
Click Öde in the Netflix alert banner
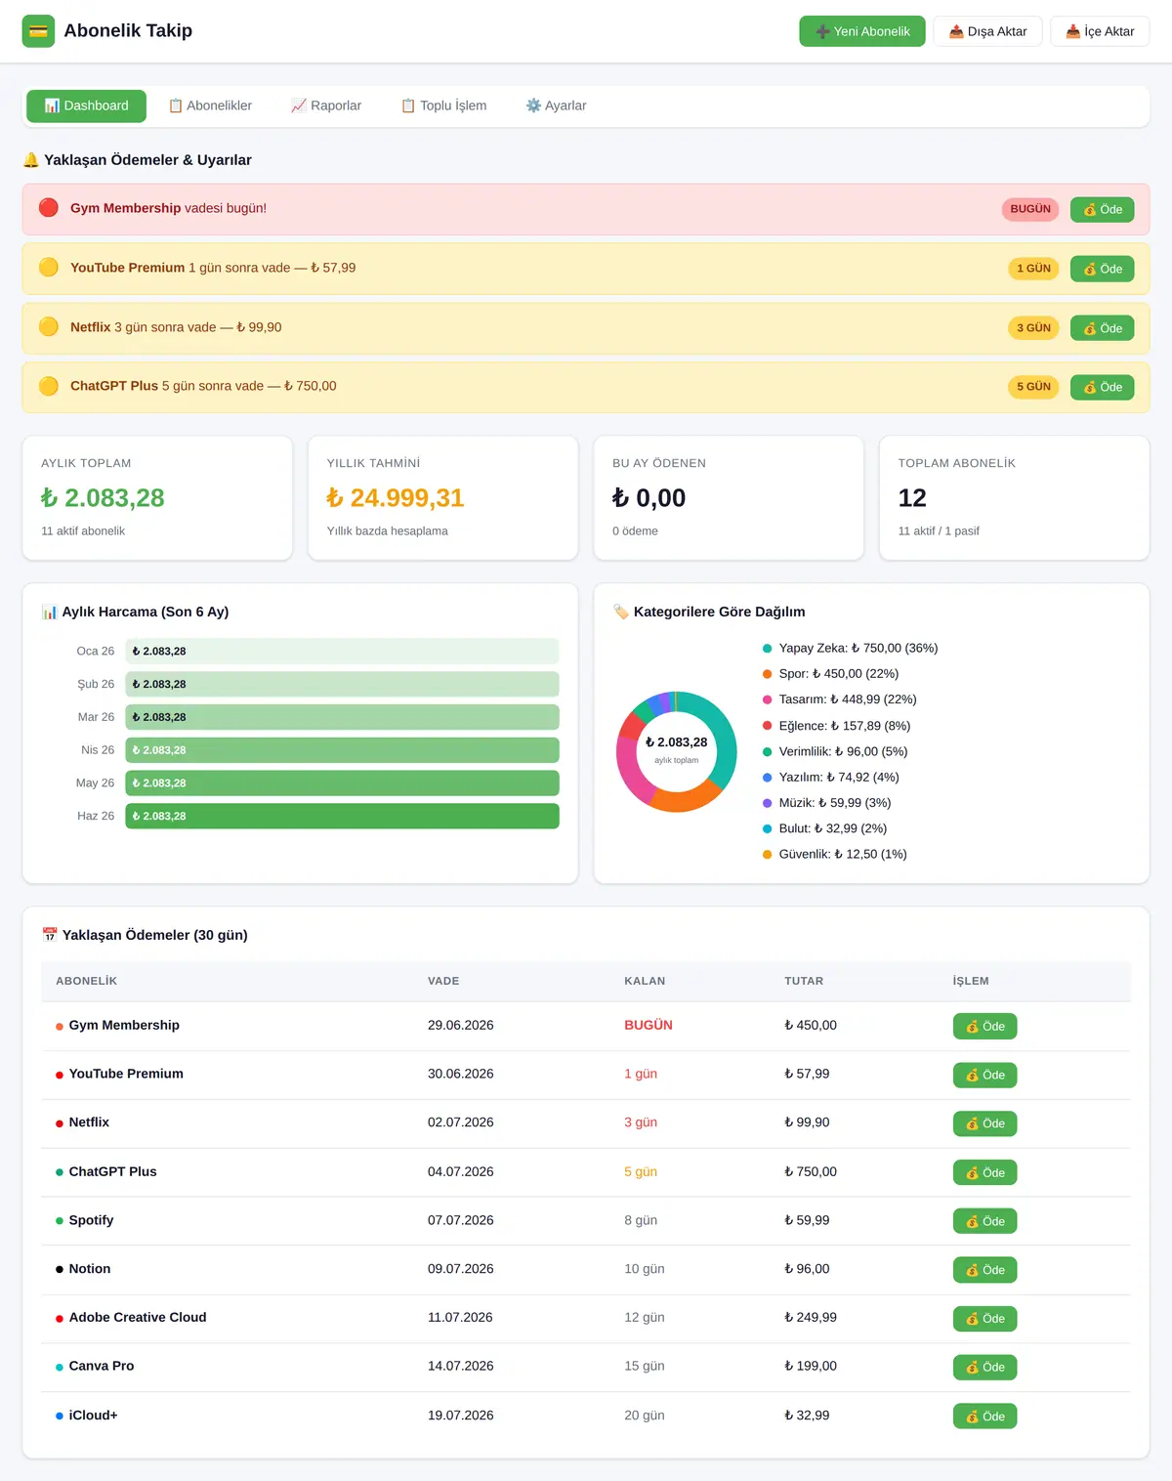(1102, 328)
